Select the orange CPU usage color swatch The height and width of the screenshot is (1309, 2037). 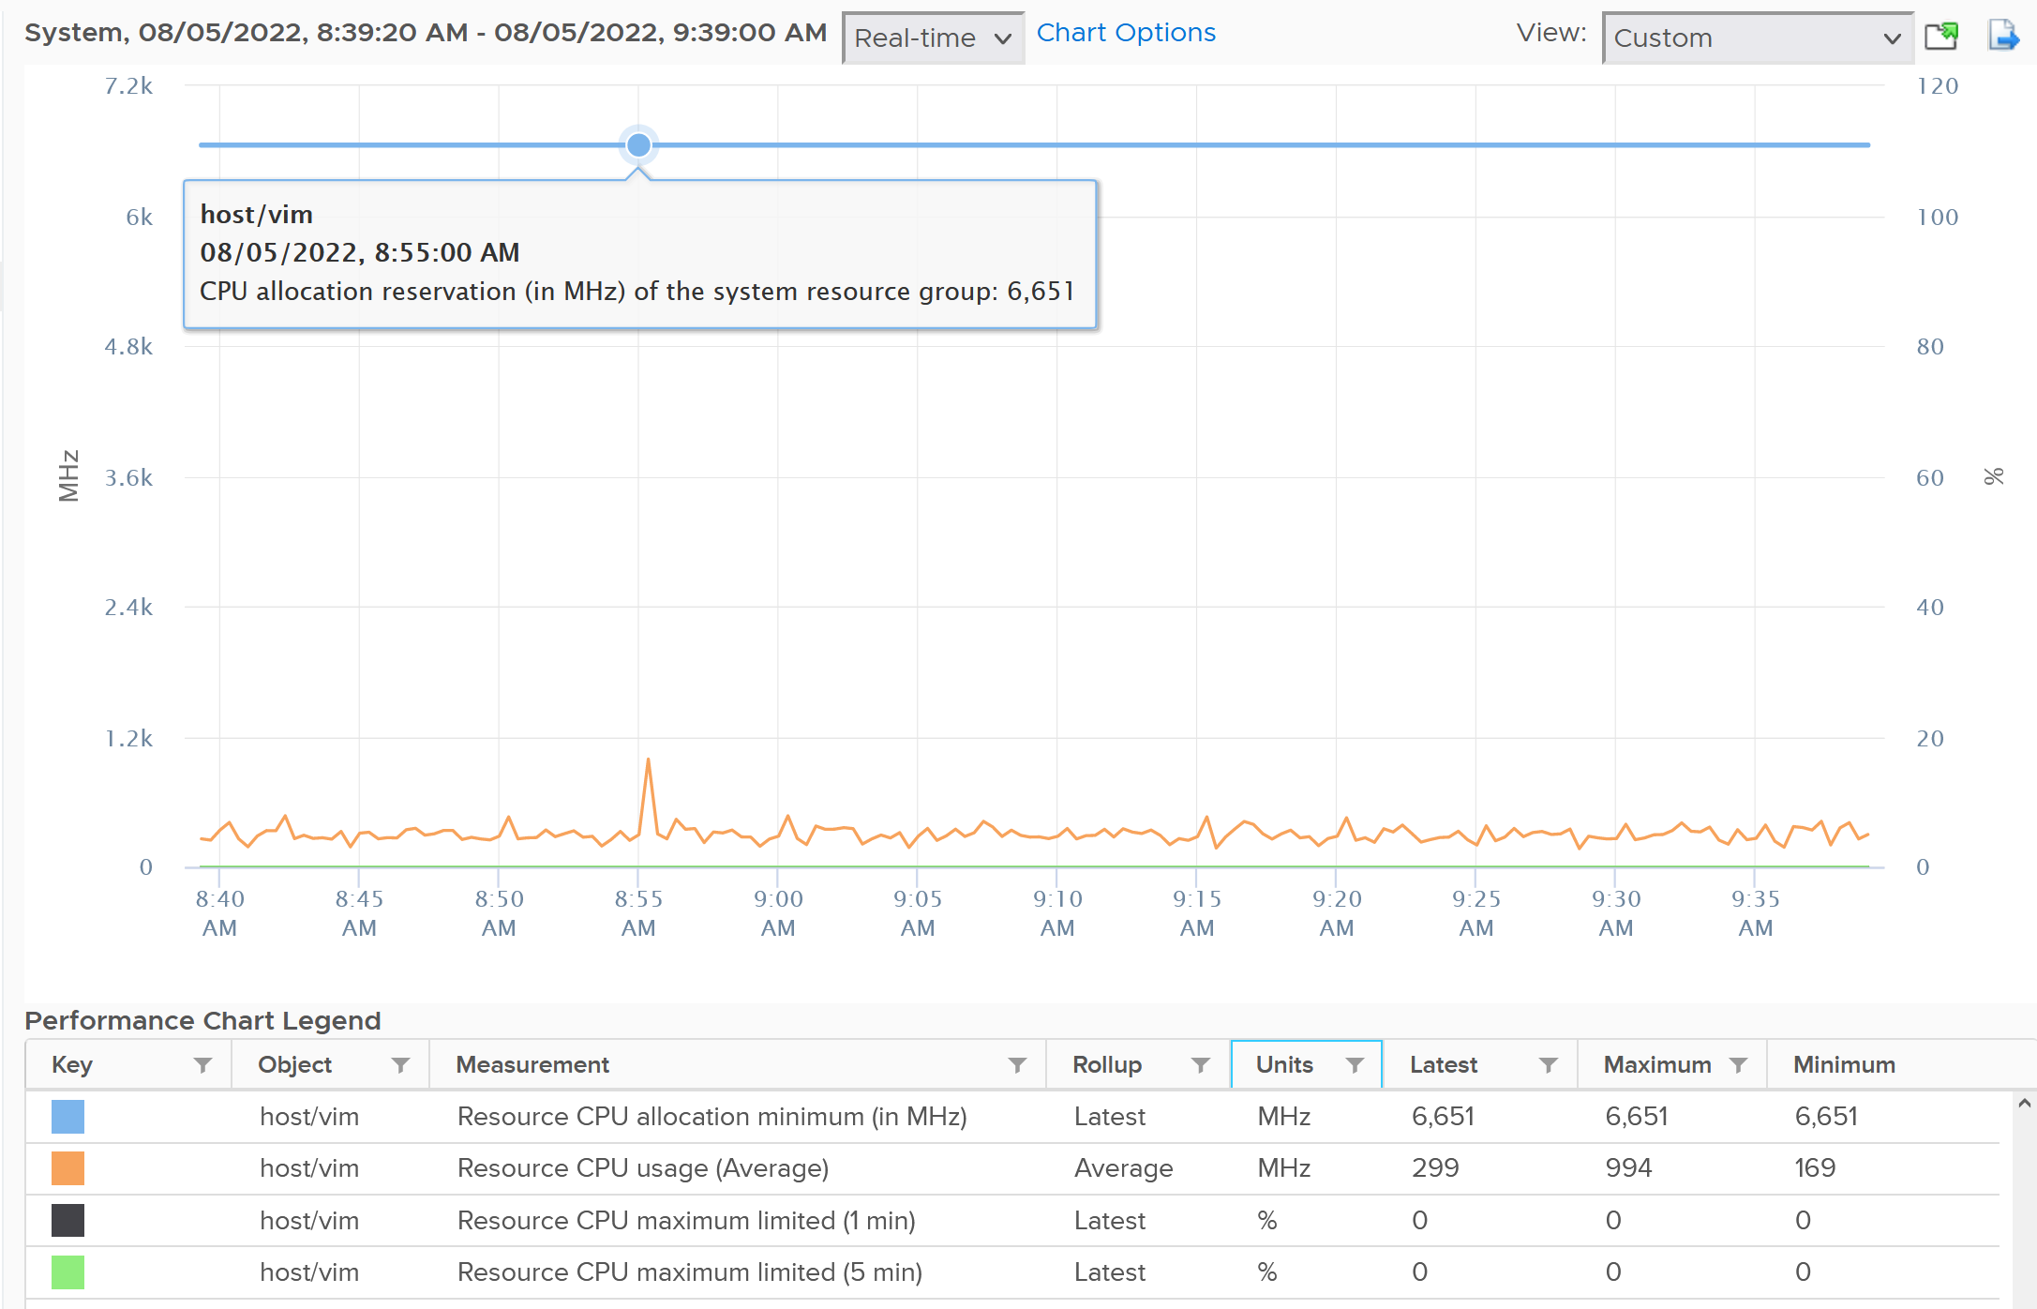[67, 1168]
